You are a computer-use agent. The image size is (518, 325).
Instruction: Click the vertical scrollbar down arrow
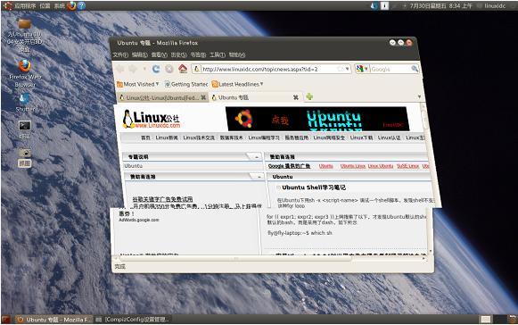tap(430, 251)
